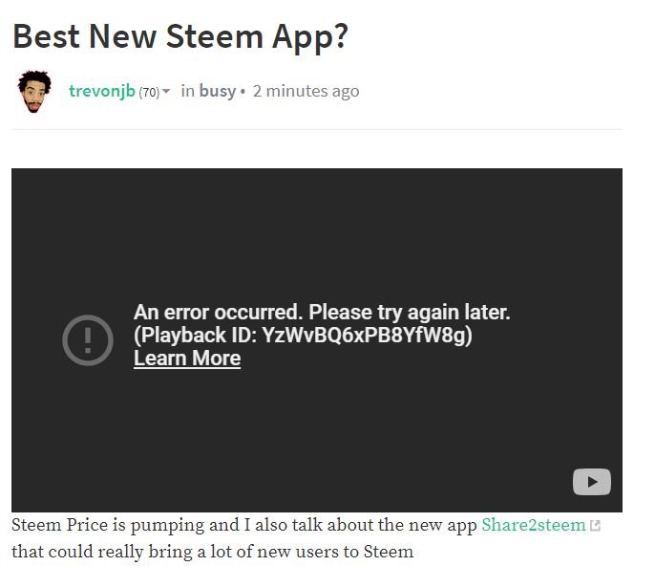The height and width of the screenshot is (588, 655).
Task: Click the (70) reputation score
Action: coord(149,92)
